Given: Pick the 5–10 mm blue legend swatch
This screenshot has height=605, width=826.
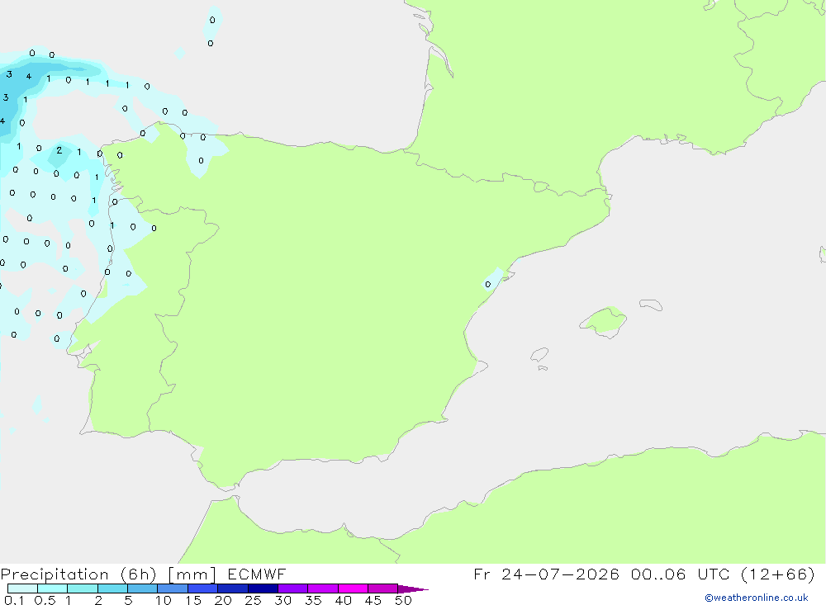Looking at the screenshot, I should [143, 588].
